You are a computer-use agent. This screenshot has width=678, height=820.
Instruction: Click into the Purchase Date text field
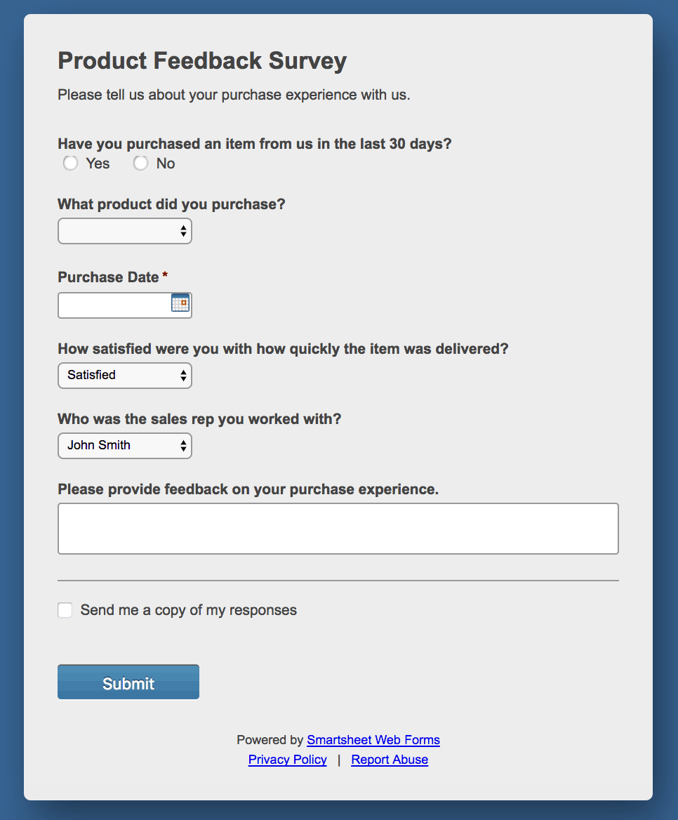(x=114, y=305)
